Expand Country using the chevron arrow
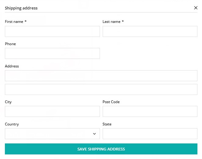The width and height of the screenshot is (202, 159). pyautogui.click(x=94, y=134)
